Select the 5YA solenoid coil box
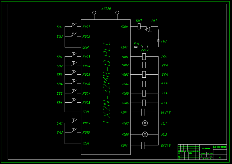The height and width of the screenshot is (164, 232). point(144,93)
